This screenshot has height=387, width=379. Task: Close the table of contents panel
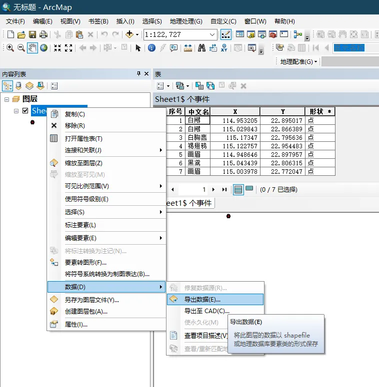[146, 73]
